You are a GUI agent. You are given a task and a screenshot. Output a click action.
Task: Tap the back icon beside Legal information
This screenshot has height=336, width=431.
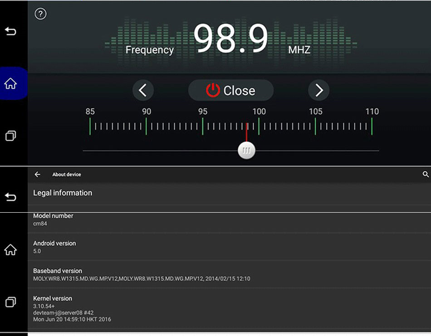(x=10, y=197)
